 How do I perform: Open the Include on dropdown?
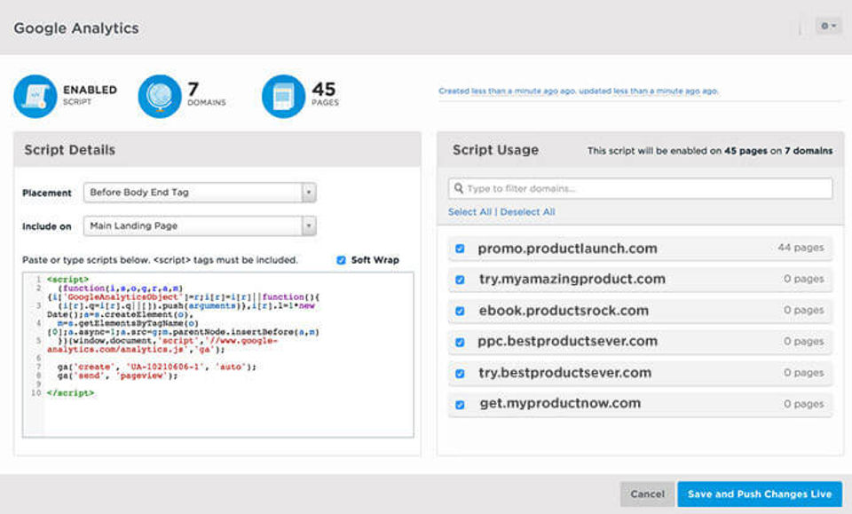(200, 226)
